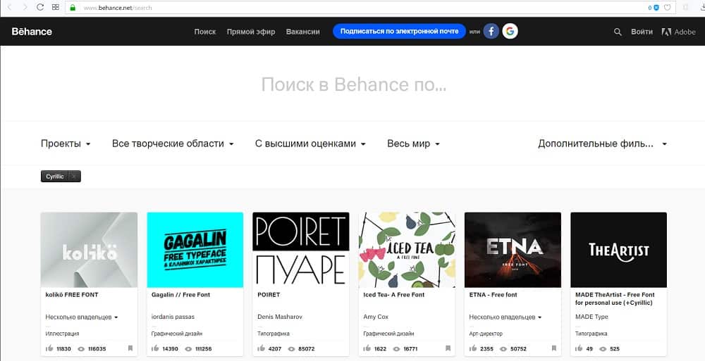Click Подписаться по электронной почте button
705x361 pixels.
click(399, 32)
